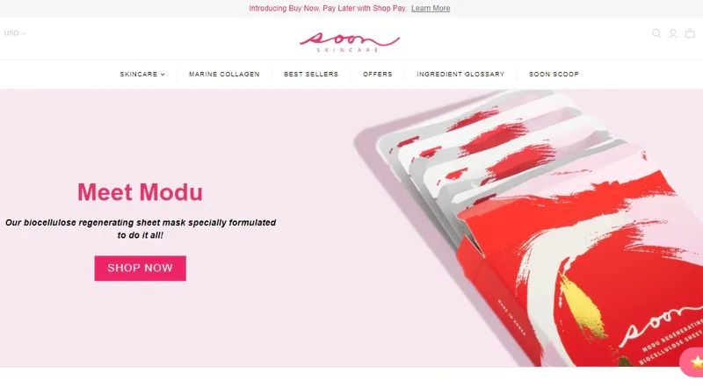
Task: Click the account profile icon
Action: pyautogui.click(x=673, y=33)
